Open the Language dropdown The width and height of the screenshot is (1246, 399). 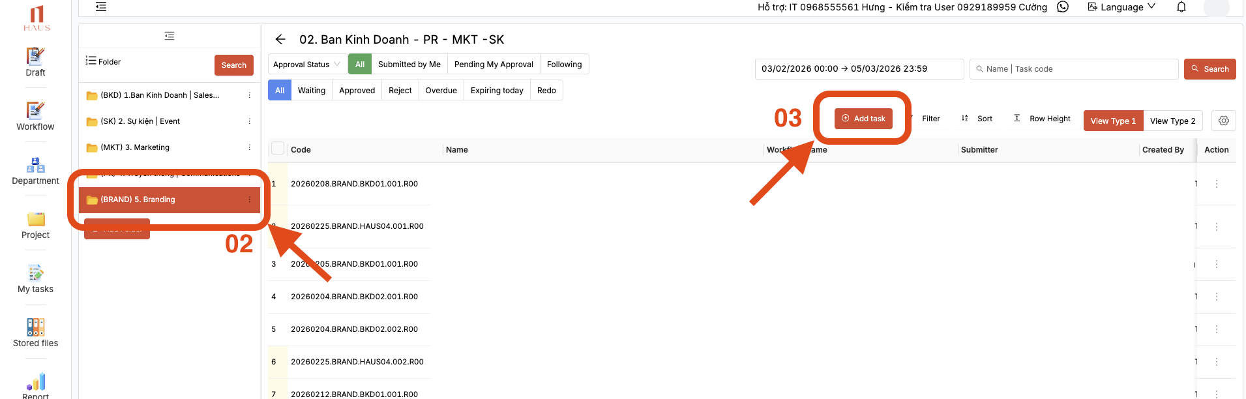click(1121, 7)
